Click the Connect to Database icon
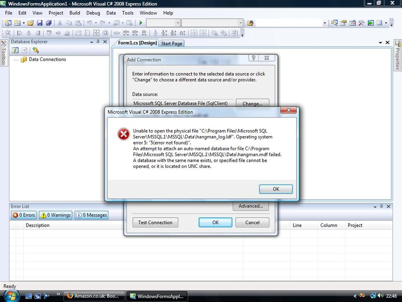The height and width of the screenshot is (302, 402). [x=35, y=50]
